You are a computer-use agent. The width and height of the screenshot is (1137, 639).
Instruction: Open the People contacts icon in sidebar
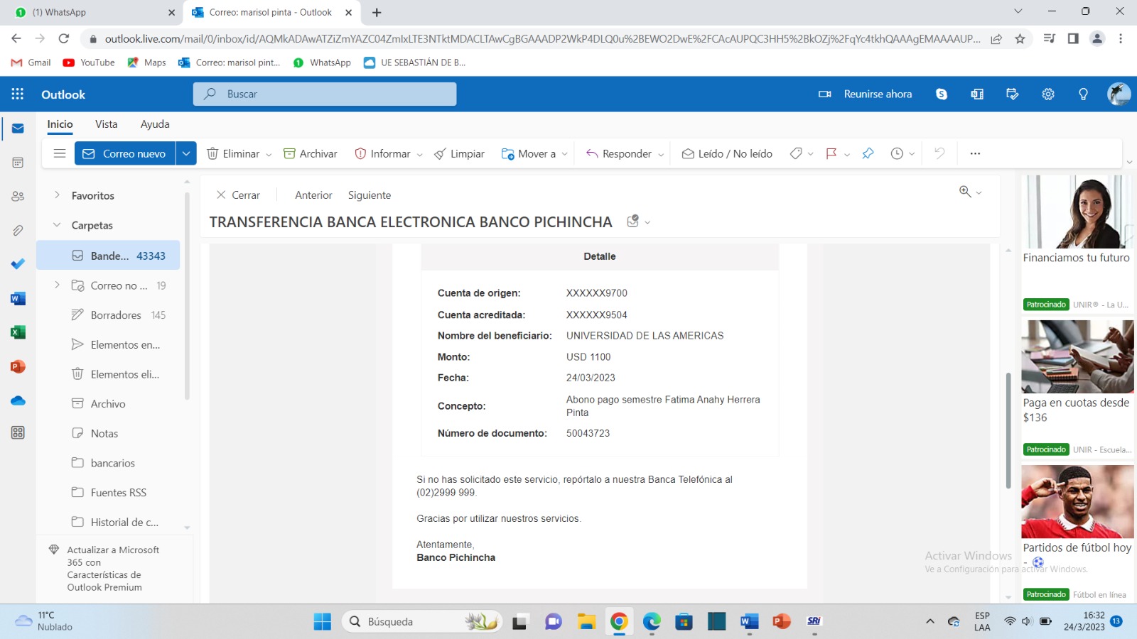click(18, 197)
